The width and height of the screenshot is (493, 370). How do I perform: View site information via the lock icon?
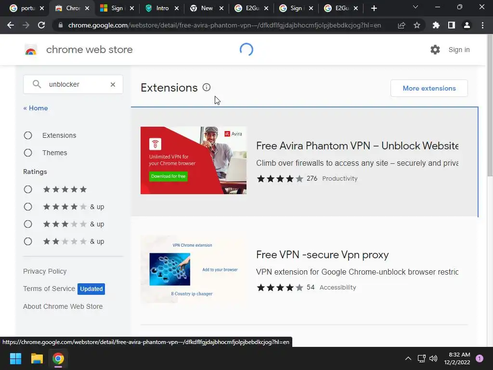61,25
